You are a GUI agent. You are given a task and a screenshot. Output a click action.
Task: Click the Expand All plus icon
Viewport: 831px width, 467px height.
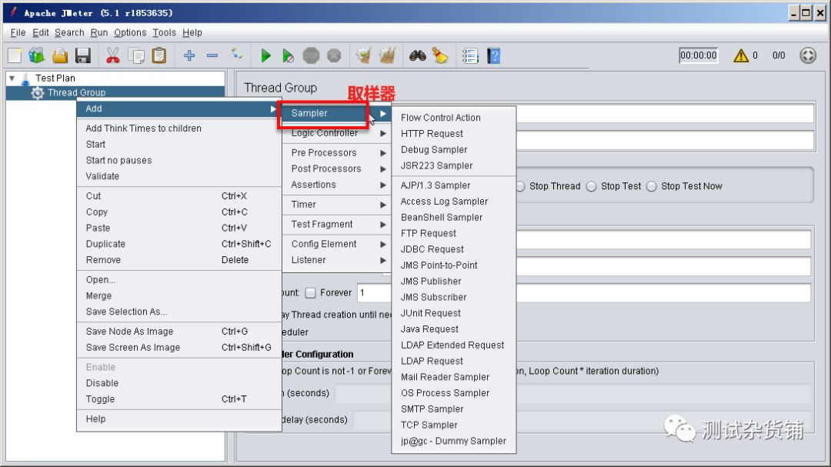[x=189, y=55]
